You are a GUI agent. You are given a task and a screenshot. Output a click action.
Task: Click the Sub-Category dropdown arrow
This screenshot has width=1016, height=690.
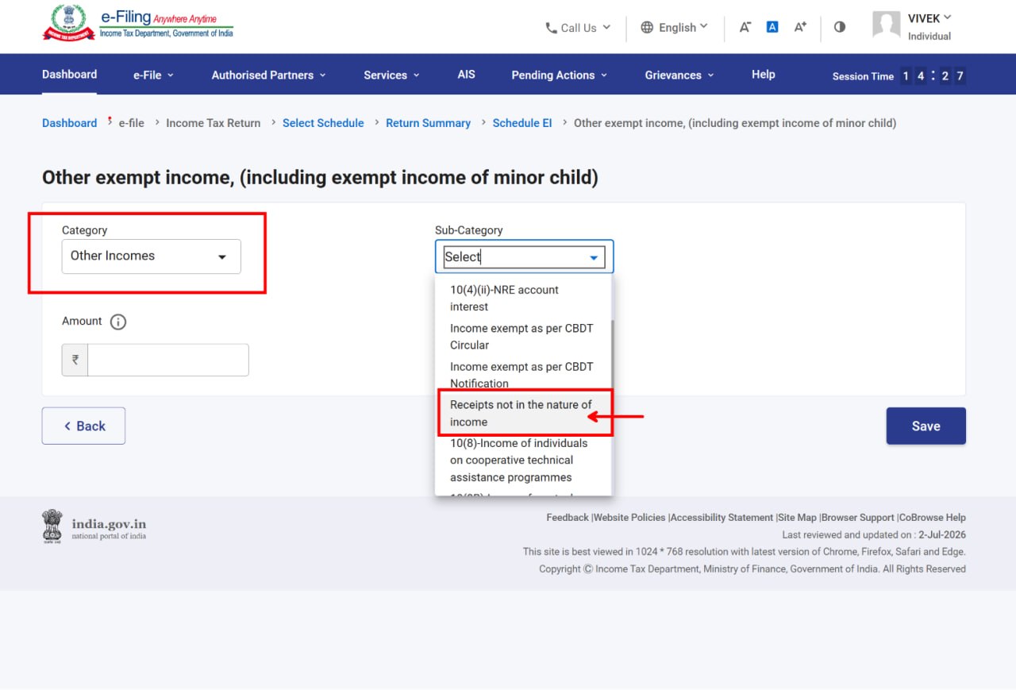593,257
